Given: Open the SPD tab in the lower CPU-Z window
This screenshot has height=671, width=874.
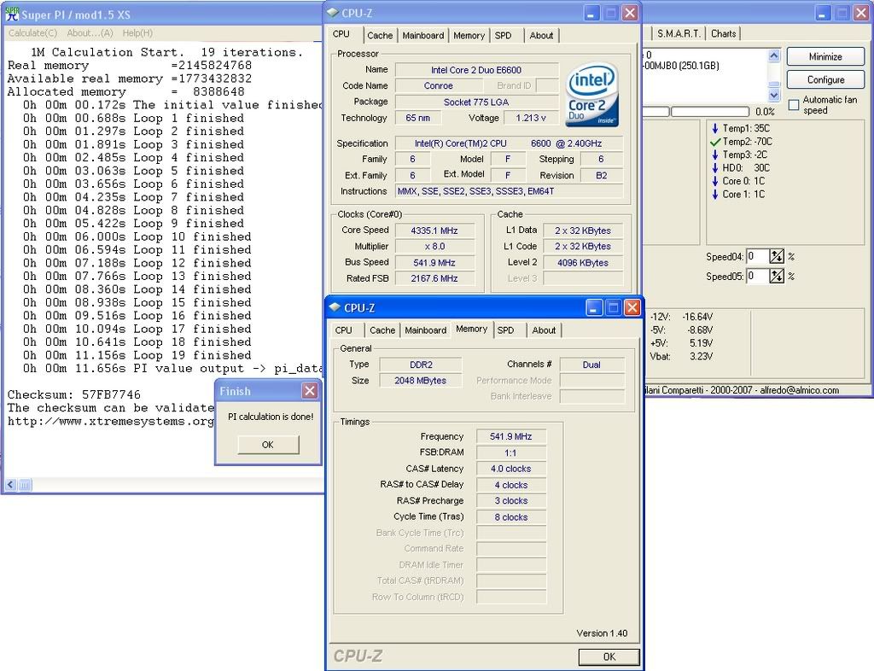Looking at the screenshot, I should click(x=505, y=330).
